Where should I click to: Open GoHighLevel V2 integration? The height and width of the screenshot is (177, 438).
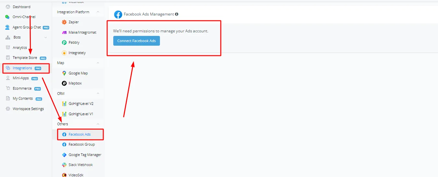(81, 104)
